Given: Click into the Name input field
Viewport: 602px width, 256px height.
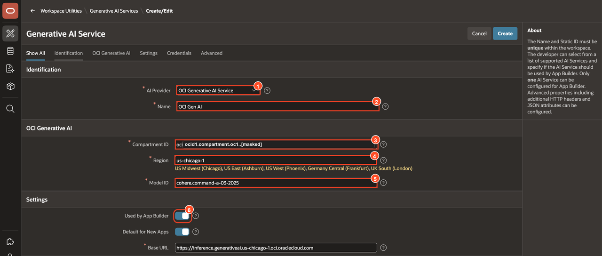Looking at the screenshot, I should click(277, 106).
